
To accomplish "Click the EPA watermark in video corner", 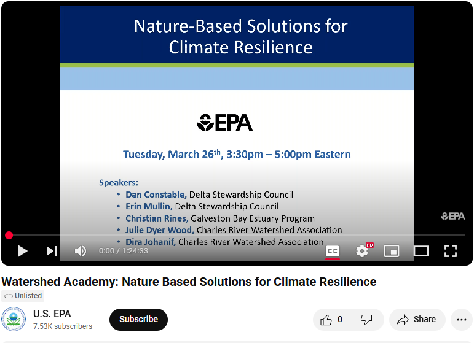I will [x=453, y=216].
